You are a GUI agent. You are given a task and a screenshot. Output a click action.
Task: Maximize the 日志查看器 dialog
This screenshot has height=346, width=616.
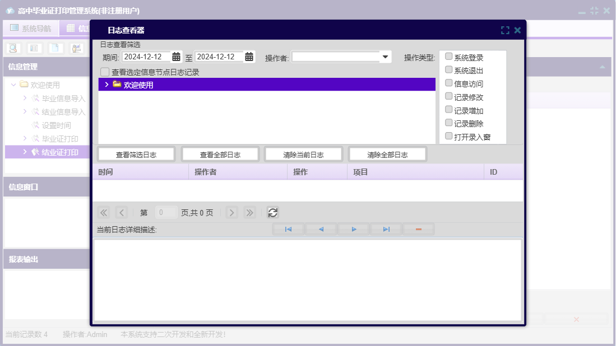(x=505, y=30)
